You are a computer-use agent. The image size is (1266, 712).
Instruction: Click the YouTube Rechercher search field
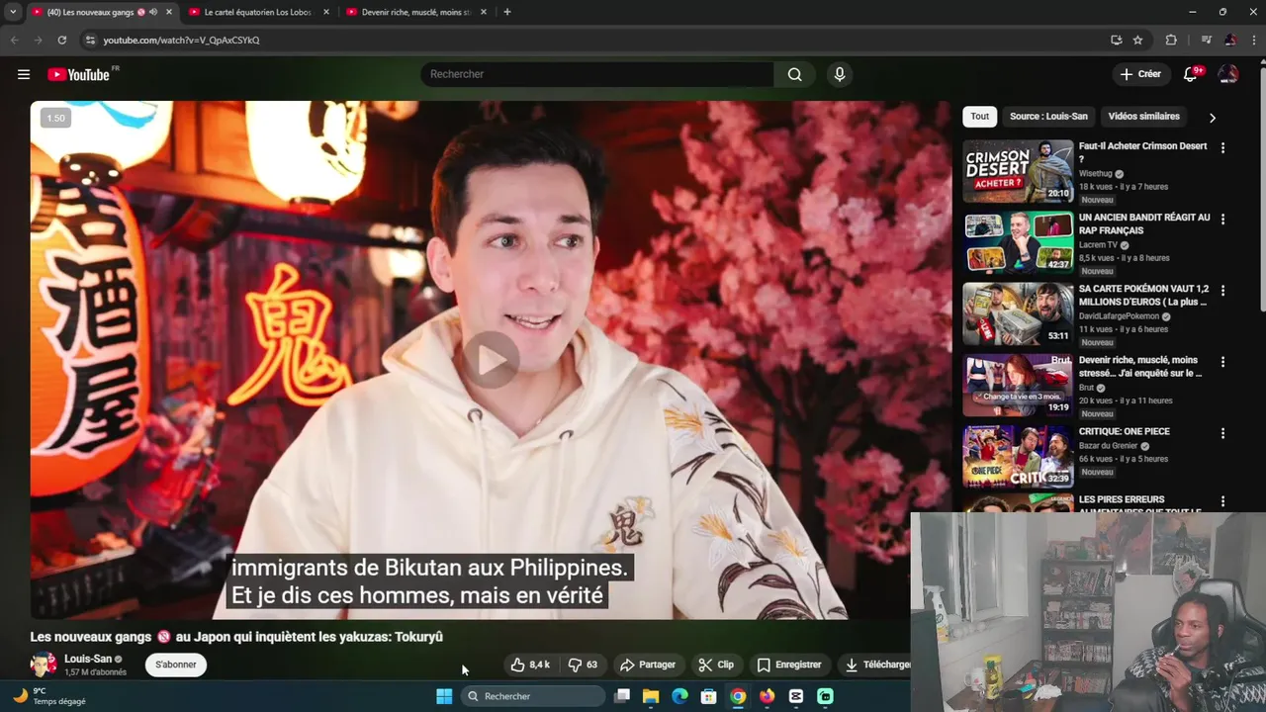[597, 74]
